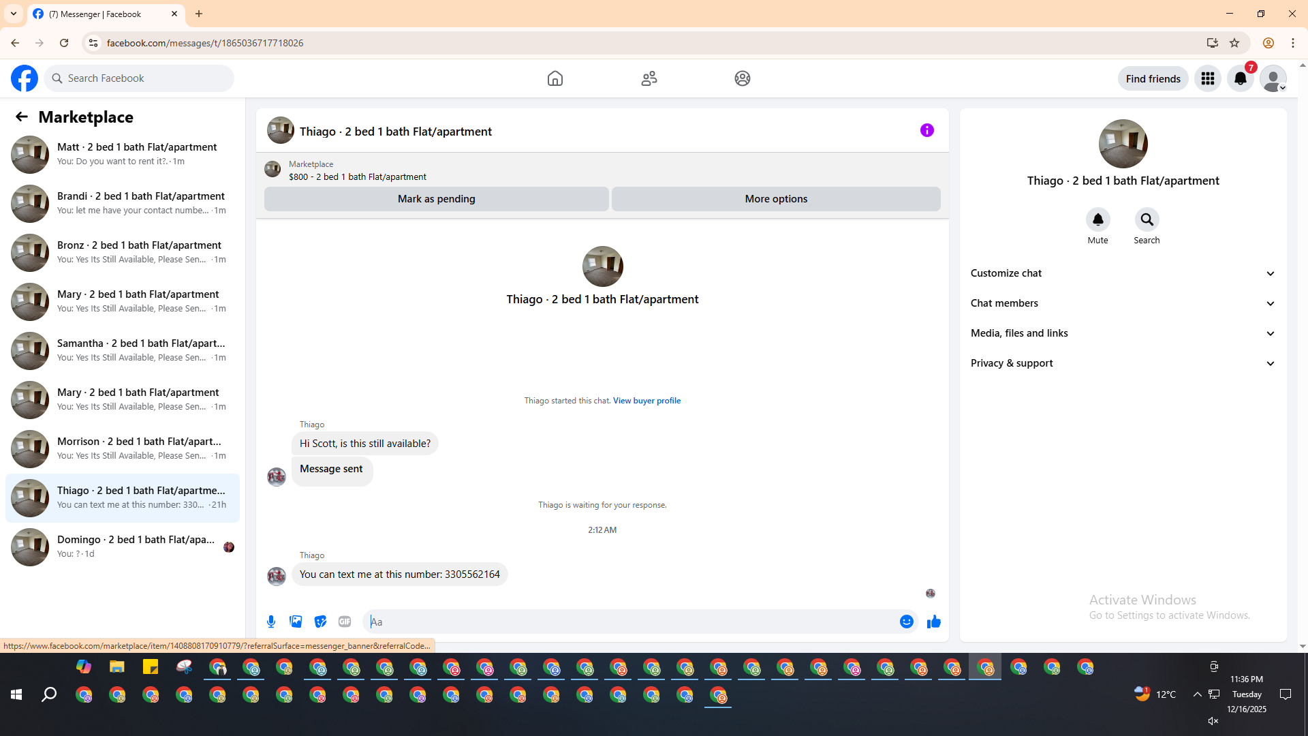The height and width of the screenshot is (736, 1308).
Task: Choose a sticker for the message
Action: pyautogui.click(x=320, y=622)
